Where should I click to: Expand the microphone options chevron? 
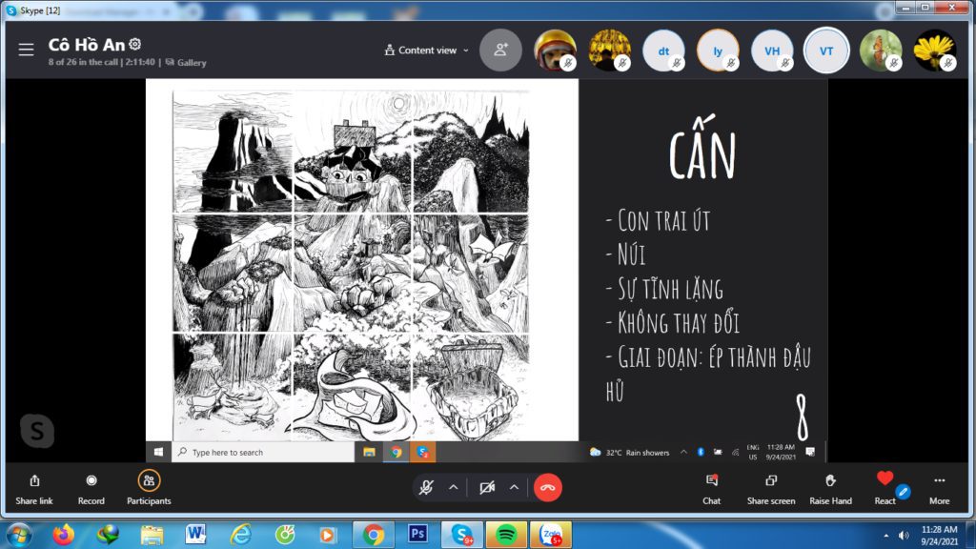click(x=454, y=487)
